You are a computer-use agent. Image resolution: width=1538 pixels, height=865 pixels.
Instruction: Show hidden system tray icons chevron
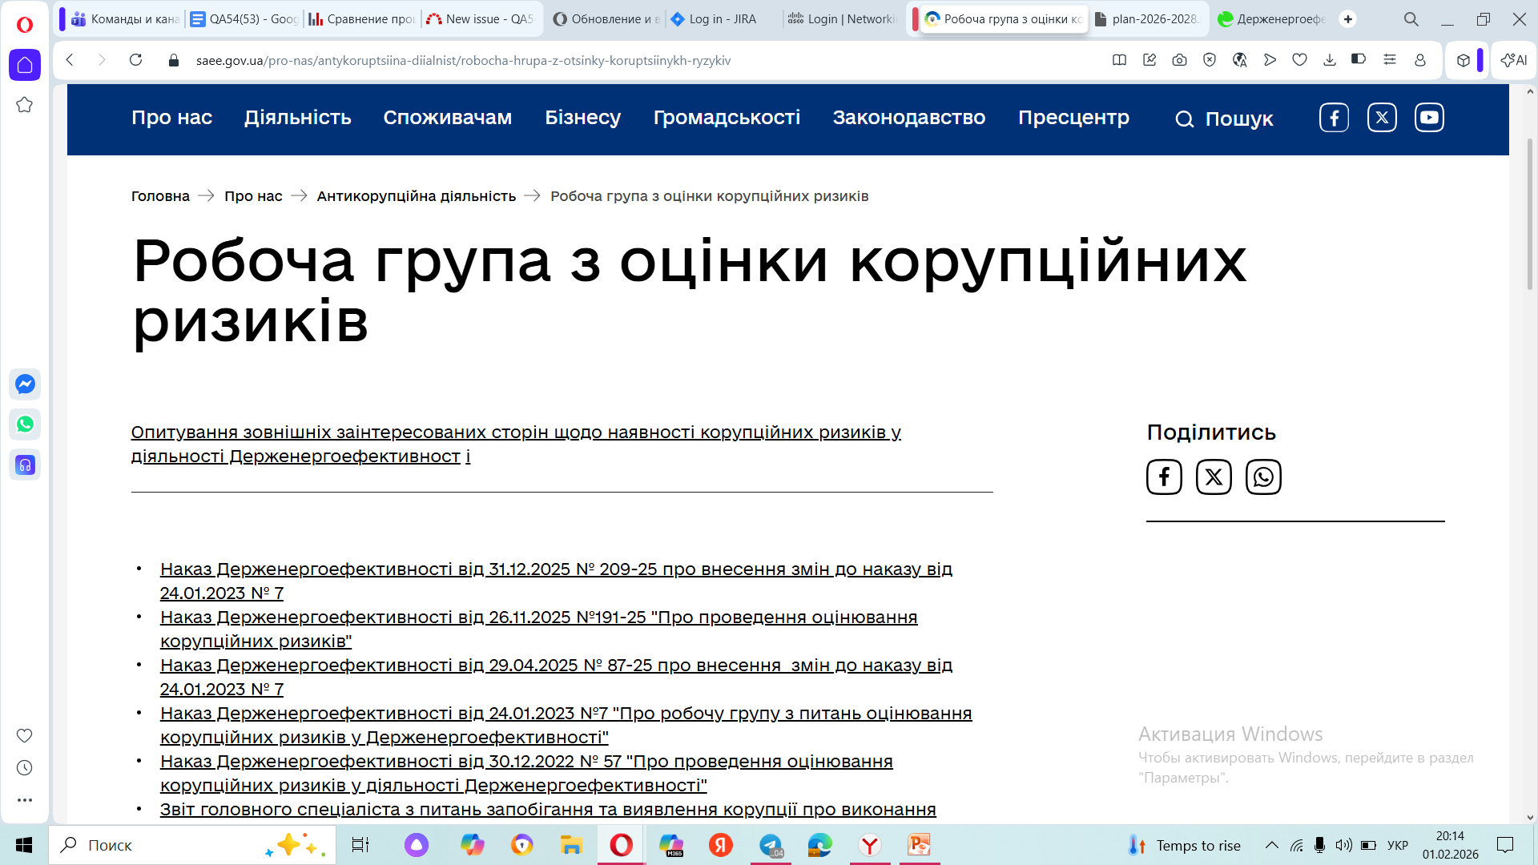pyautogui.click(x=1271, y=845)
